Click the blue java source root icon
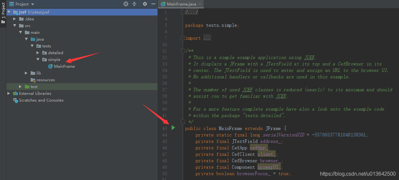 tap(33, 39)
